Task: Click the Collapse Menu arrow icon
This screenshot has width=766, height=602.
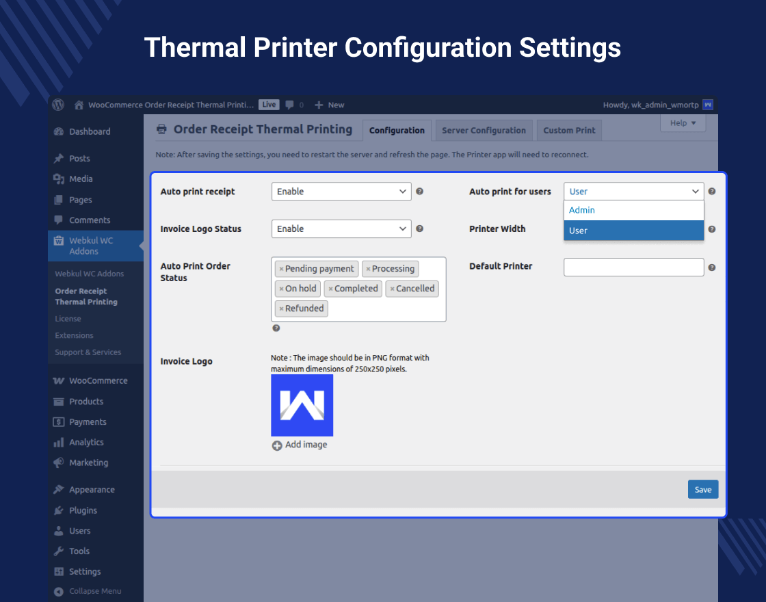Action: pos(59,592)
